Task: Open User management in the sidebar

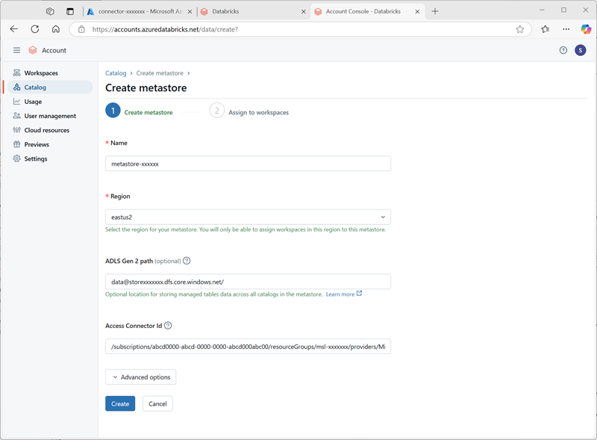Action: pyautogui.click(x=50, y=116)
